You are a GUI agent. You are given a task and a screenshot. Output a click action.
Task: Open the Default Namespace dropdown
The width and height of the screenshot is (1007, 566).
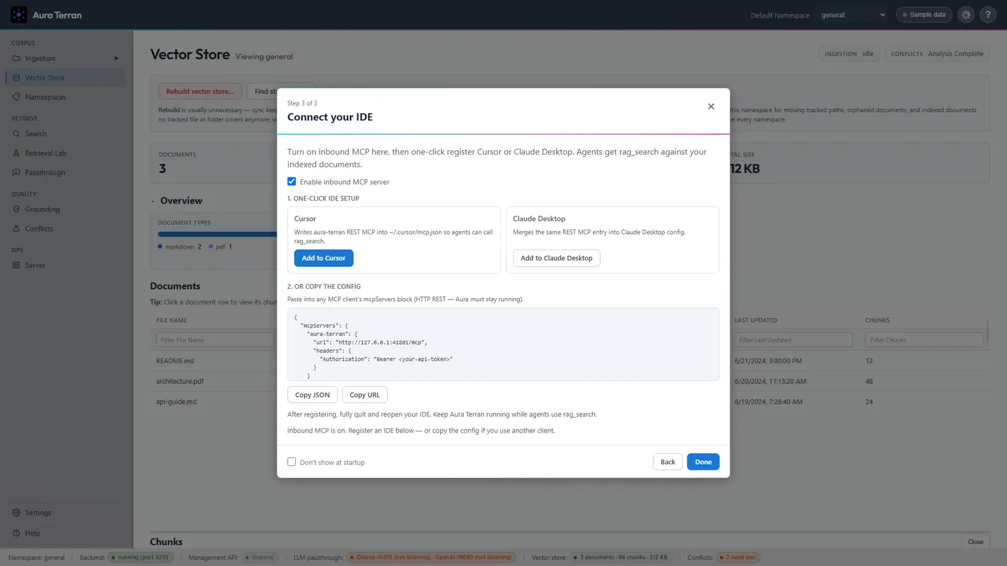point(853,15)
